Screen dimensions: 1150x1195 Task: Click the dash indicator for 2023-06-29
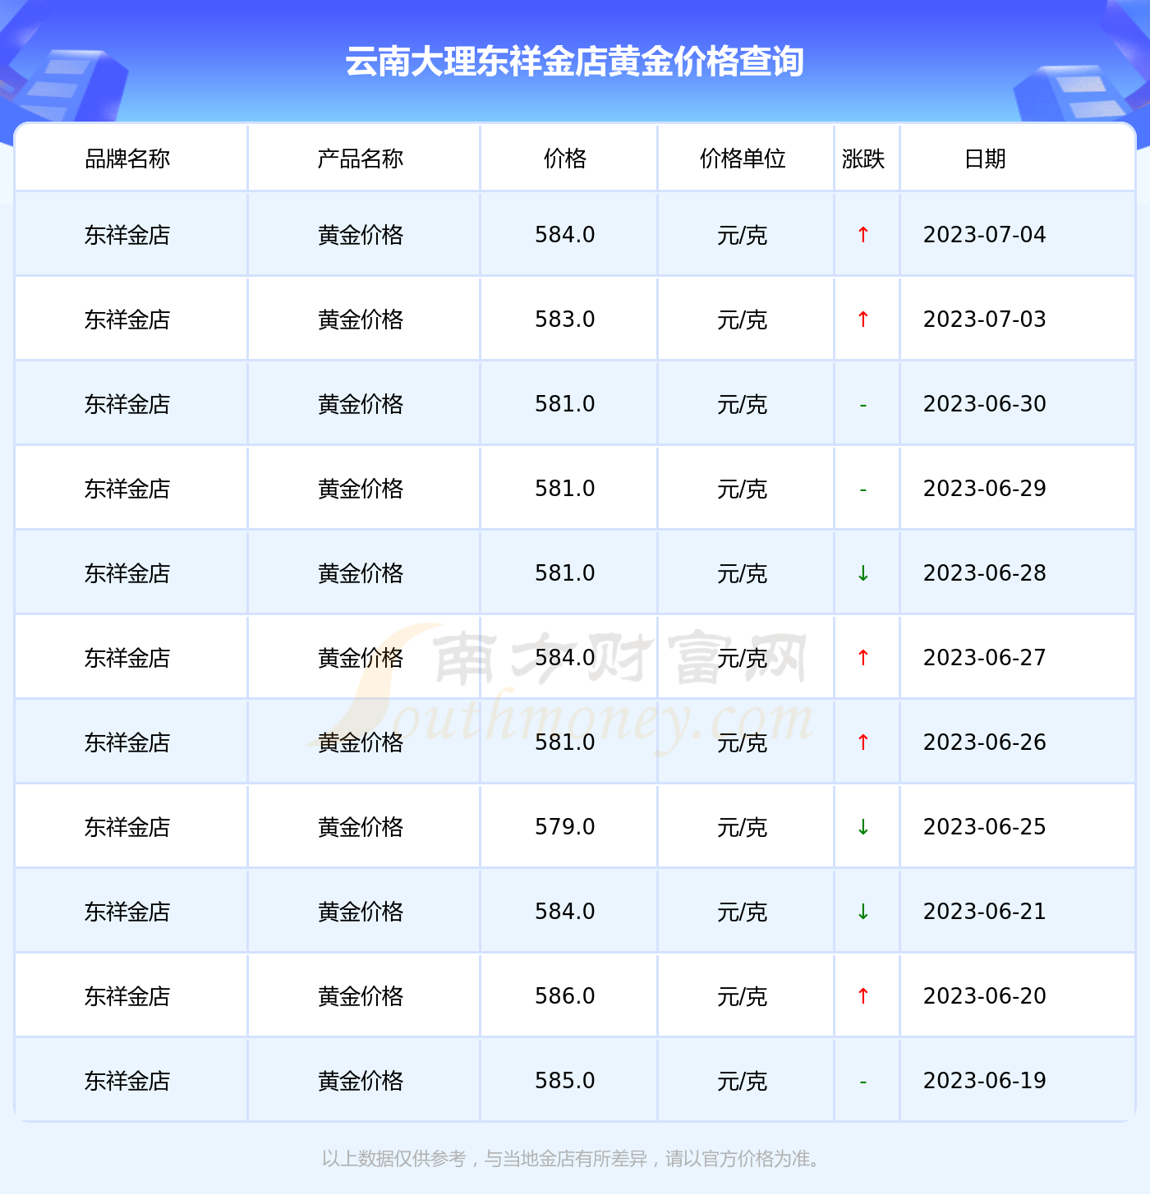(863, 489)
